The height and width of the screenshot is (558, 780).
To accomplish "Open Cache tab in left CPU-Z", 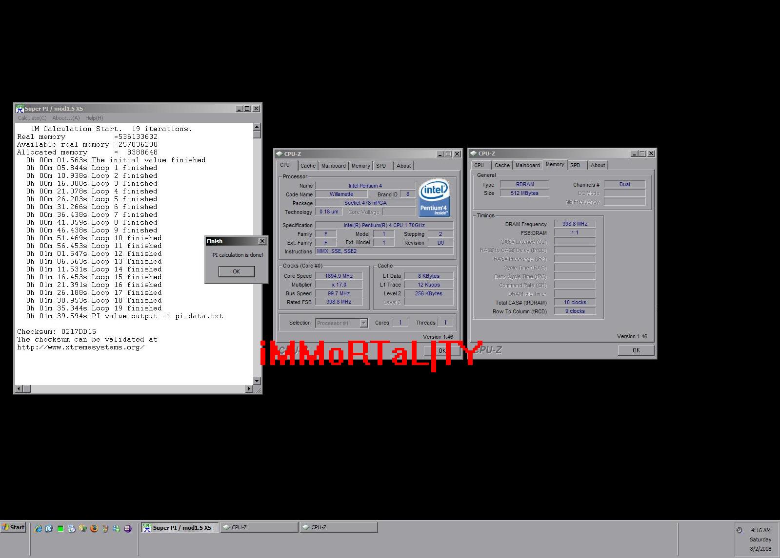I will point(308,166).
